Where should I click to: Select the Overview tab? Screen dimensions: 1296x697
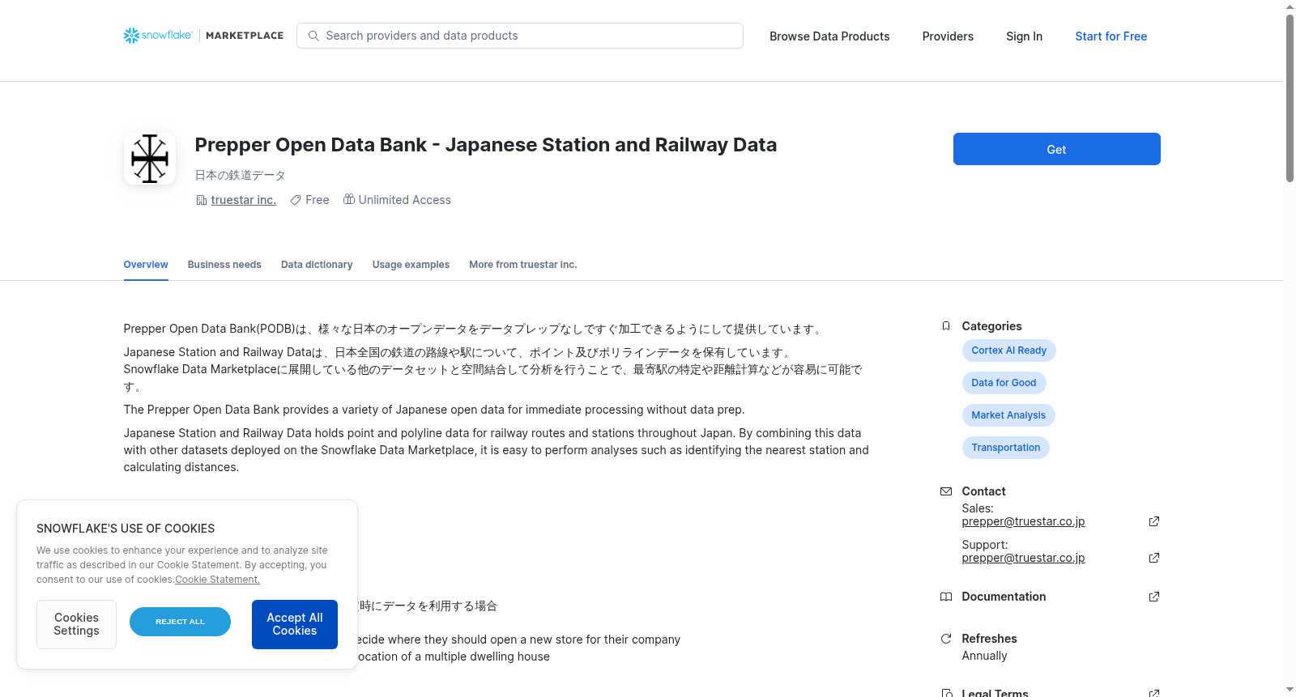point(146,265)
